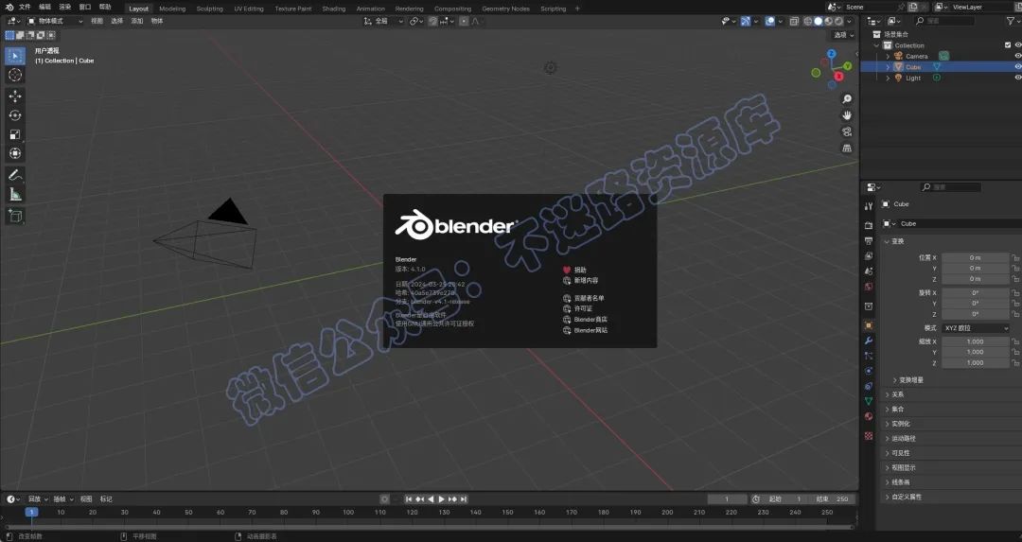Viewport: 1022px width, 542px height.
Task: Open the Render properties tab
Action: click(x=868, y=225)
